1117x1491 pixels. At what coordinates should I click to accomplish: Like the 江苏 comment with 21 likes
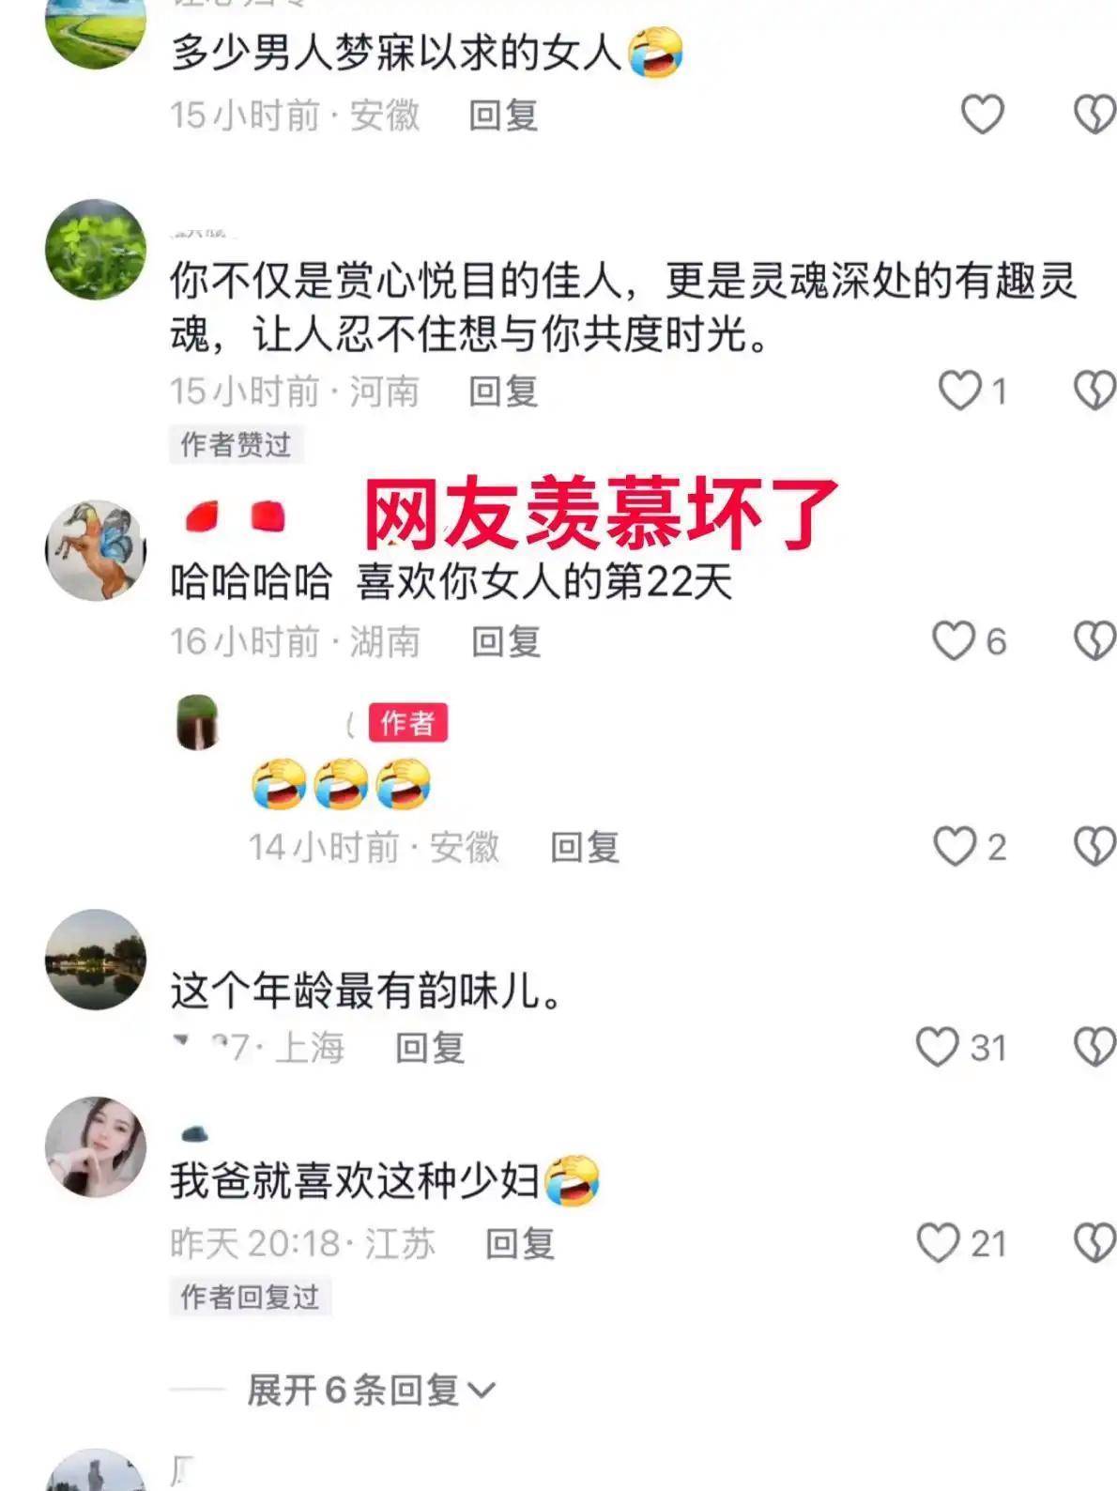[938, 1242]
